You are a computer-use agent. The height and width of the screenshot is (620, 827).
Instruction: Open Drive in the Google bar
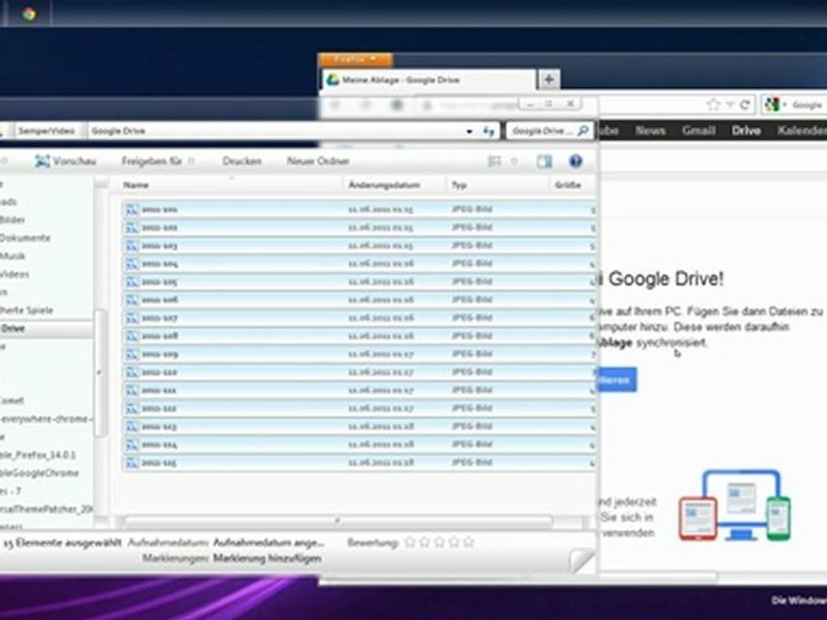tap(746, 130)
